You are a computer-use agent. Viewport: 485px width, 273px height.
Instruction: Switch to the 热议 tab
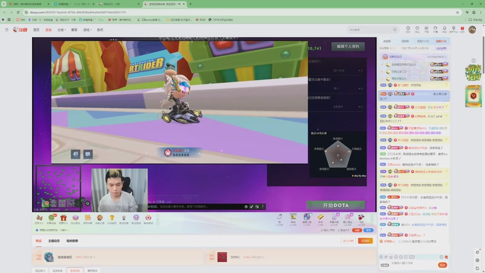pyautogui.click(x=38, y=241)
